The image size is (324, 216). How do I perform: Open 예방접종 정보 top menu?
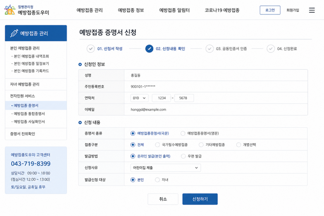pos(131,10)
